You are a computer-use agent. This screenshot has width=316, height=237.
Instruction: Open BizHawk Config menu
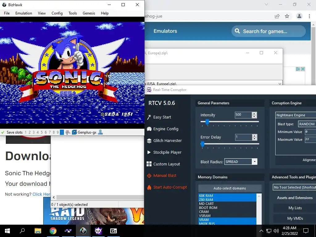pyautogui.click(x=57, y=13)
